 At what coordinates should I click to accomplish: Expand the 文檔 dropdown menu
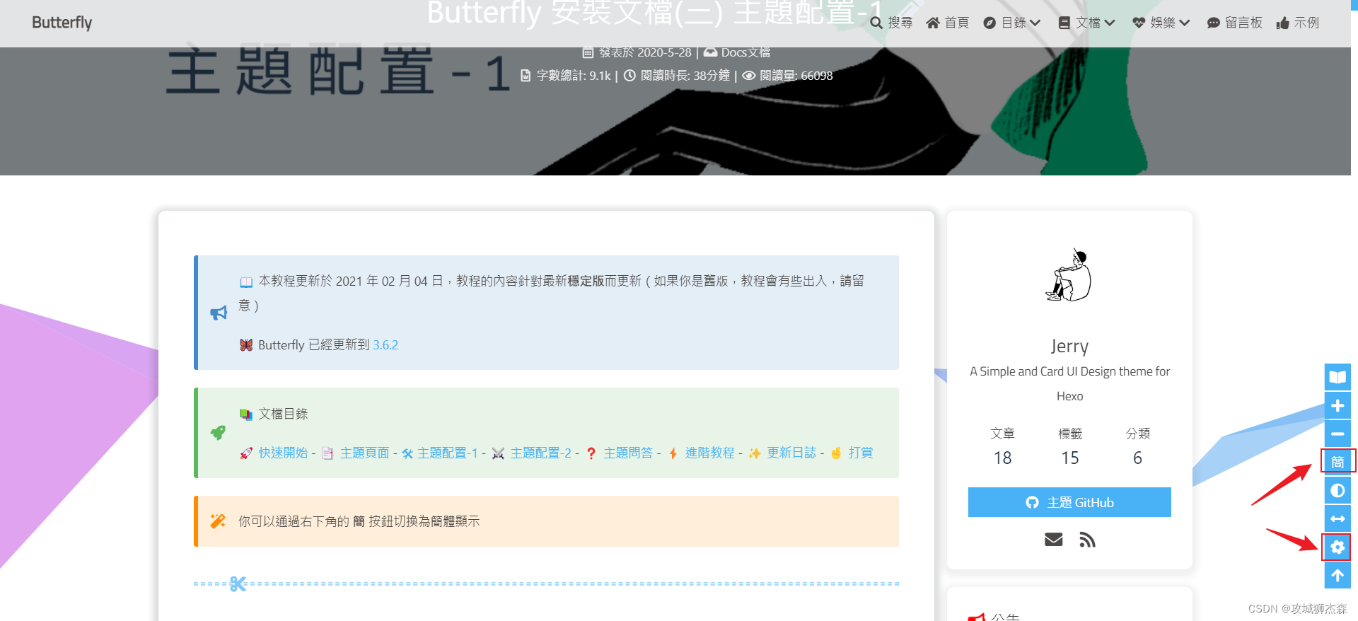(x=1087, y=23)
